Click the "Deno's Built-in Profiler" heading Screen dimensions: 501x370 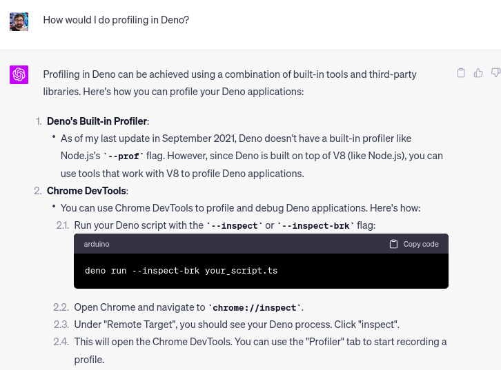point(97,121)
